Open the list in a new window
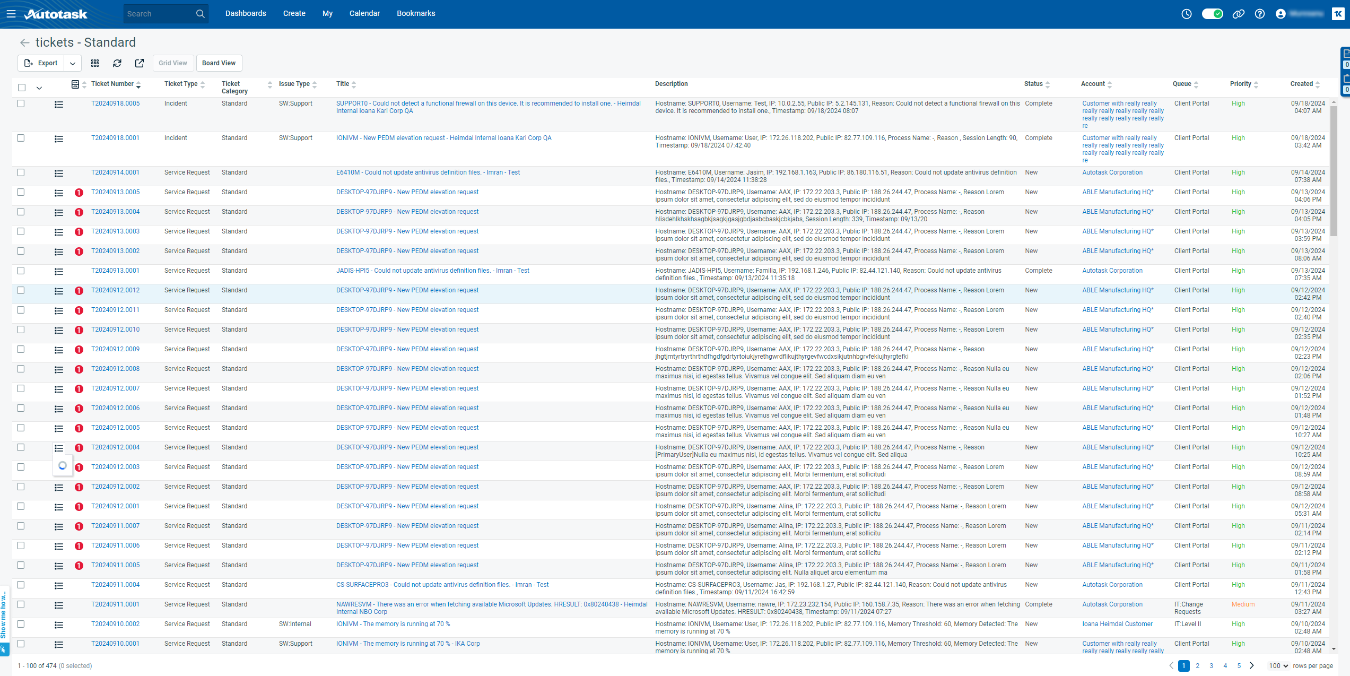Viewport: 1350px width, 676px height. point(140,63)
